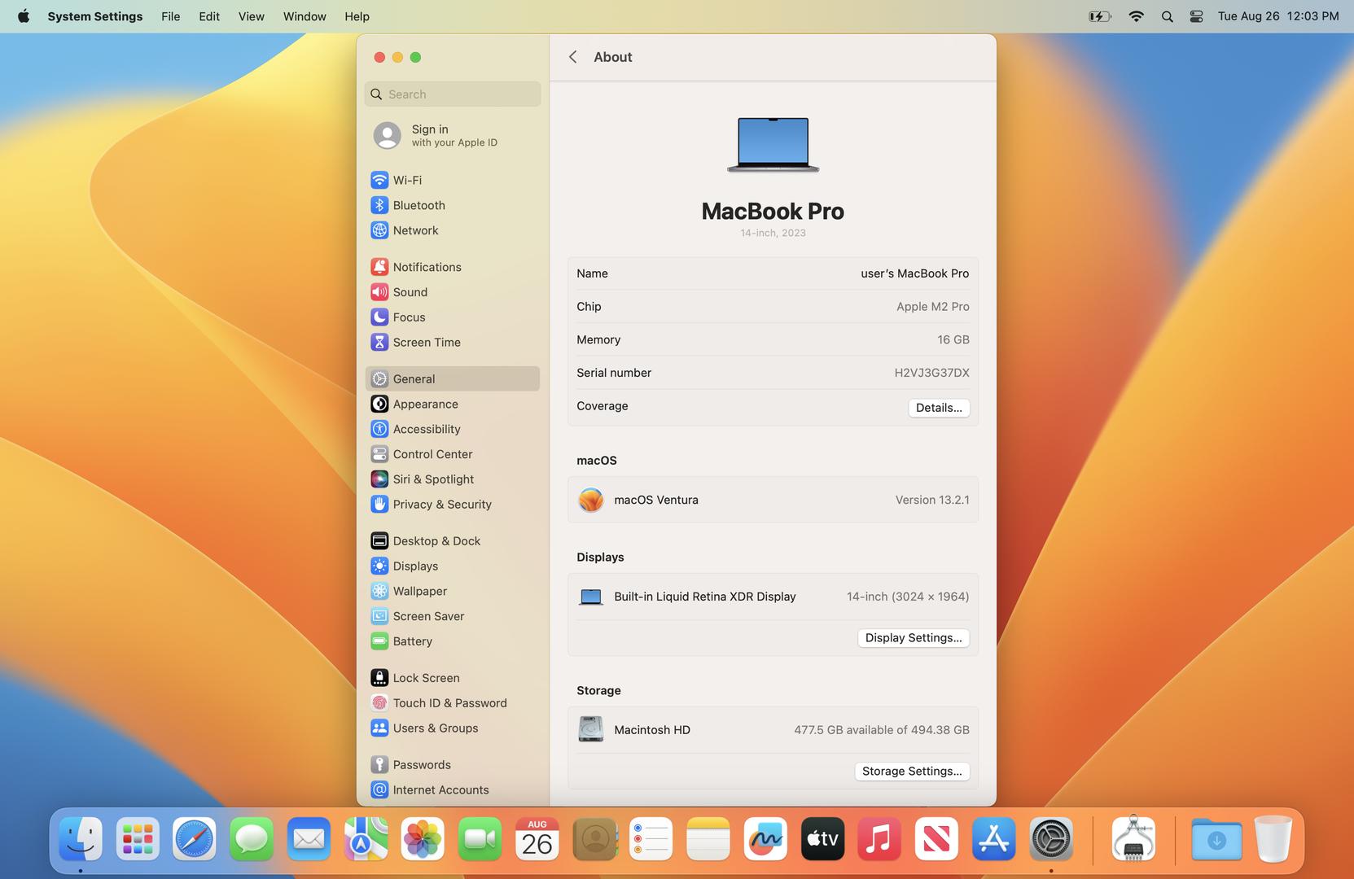The image size is (1354, 879).
Task: Open Mail from the Dock
Action: [309, 839]
